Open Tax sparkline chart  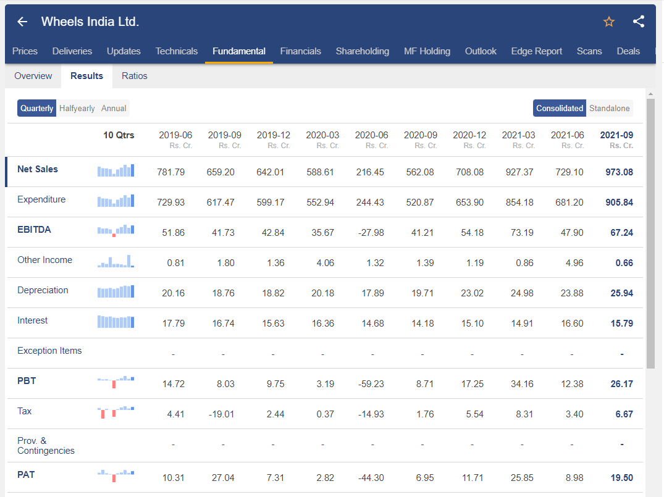116,412
